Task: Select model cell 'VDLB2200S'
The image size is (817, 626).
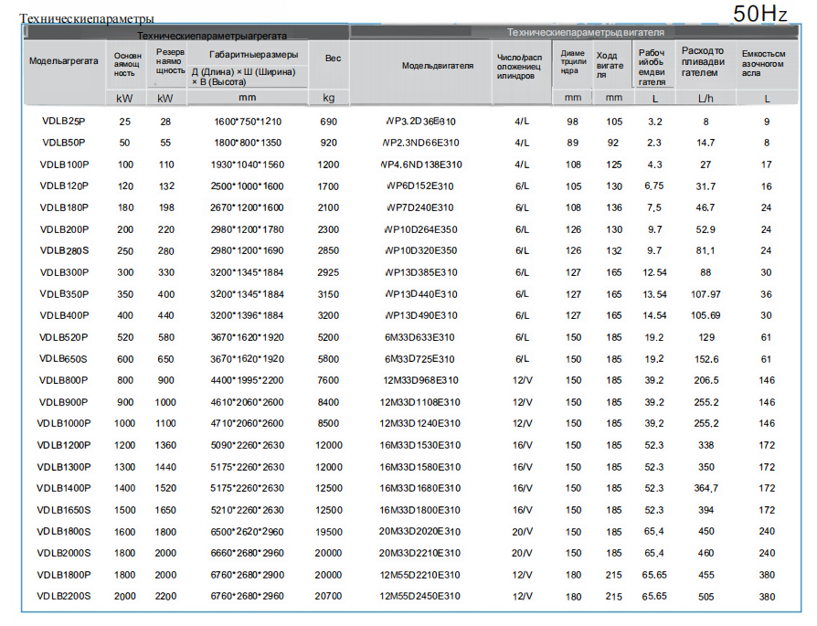Action: click(64, 596)
